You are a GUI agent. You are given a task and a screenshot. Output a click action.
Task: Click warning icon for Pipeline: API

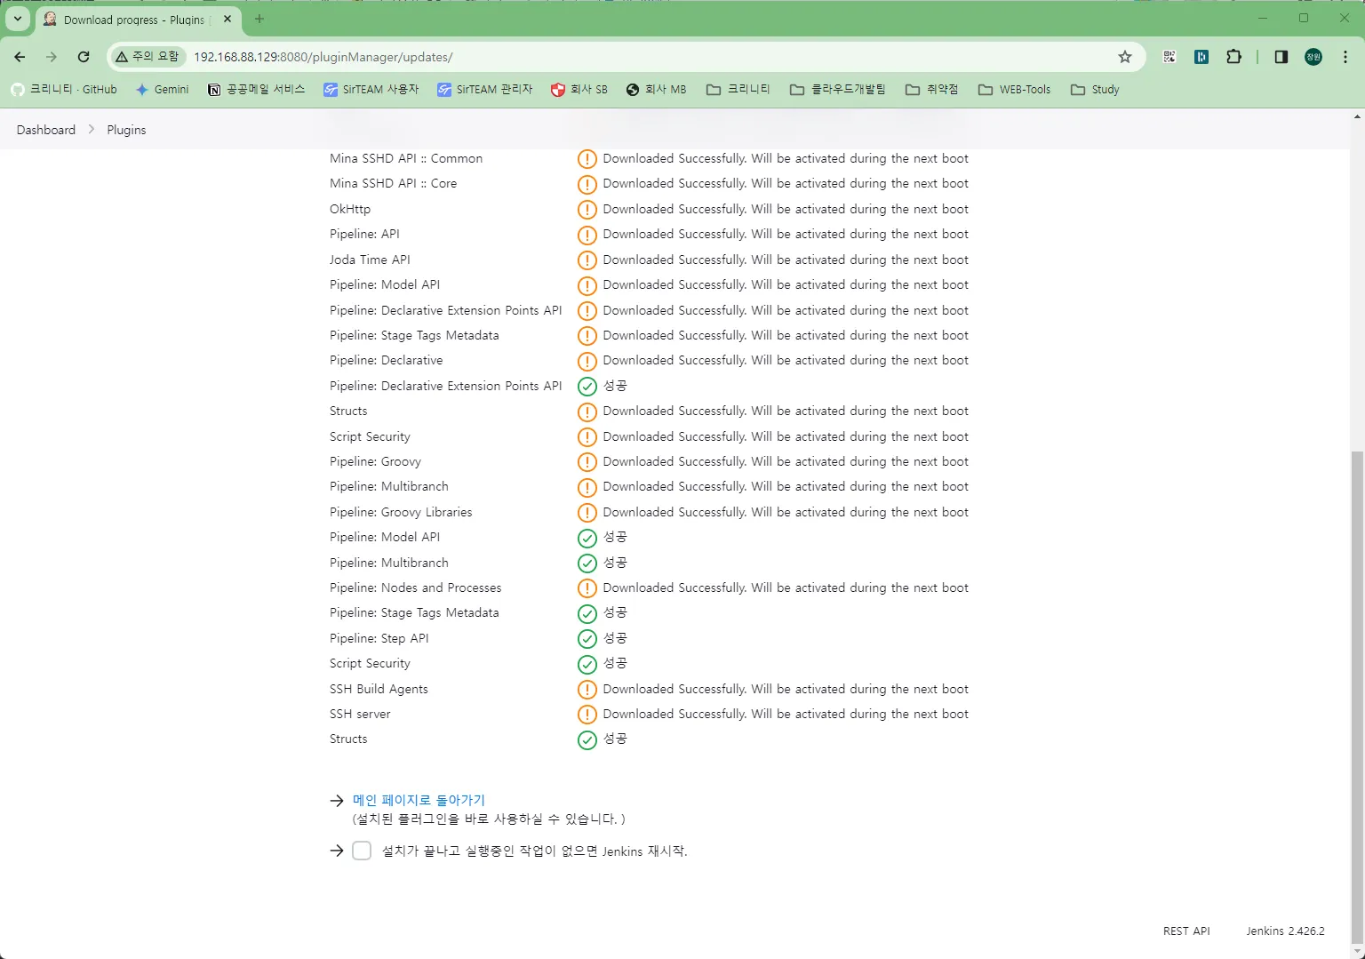[x=587, y=235]
